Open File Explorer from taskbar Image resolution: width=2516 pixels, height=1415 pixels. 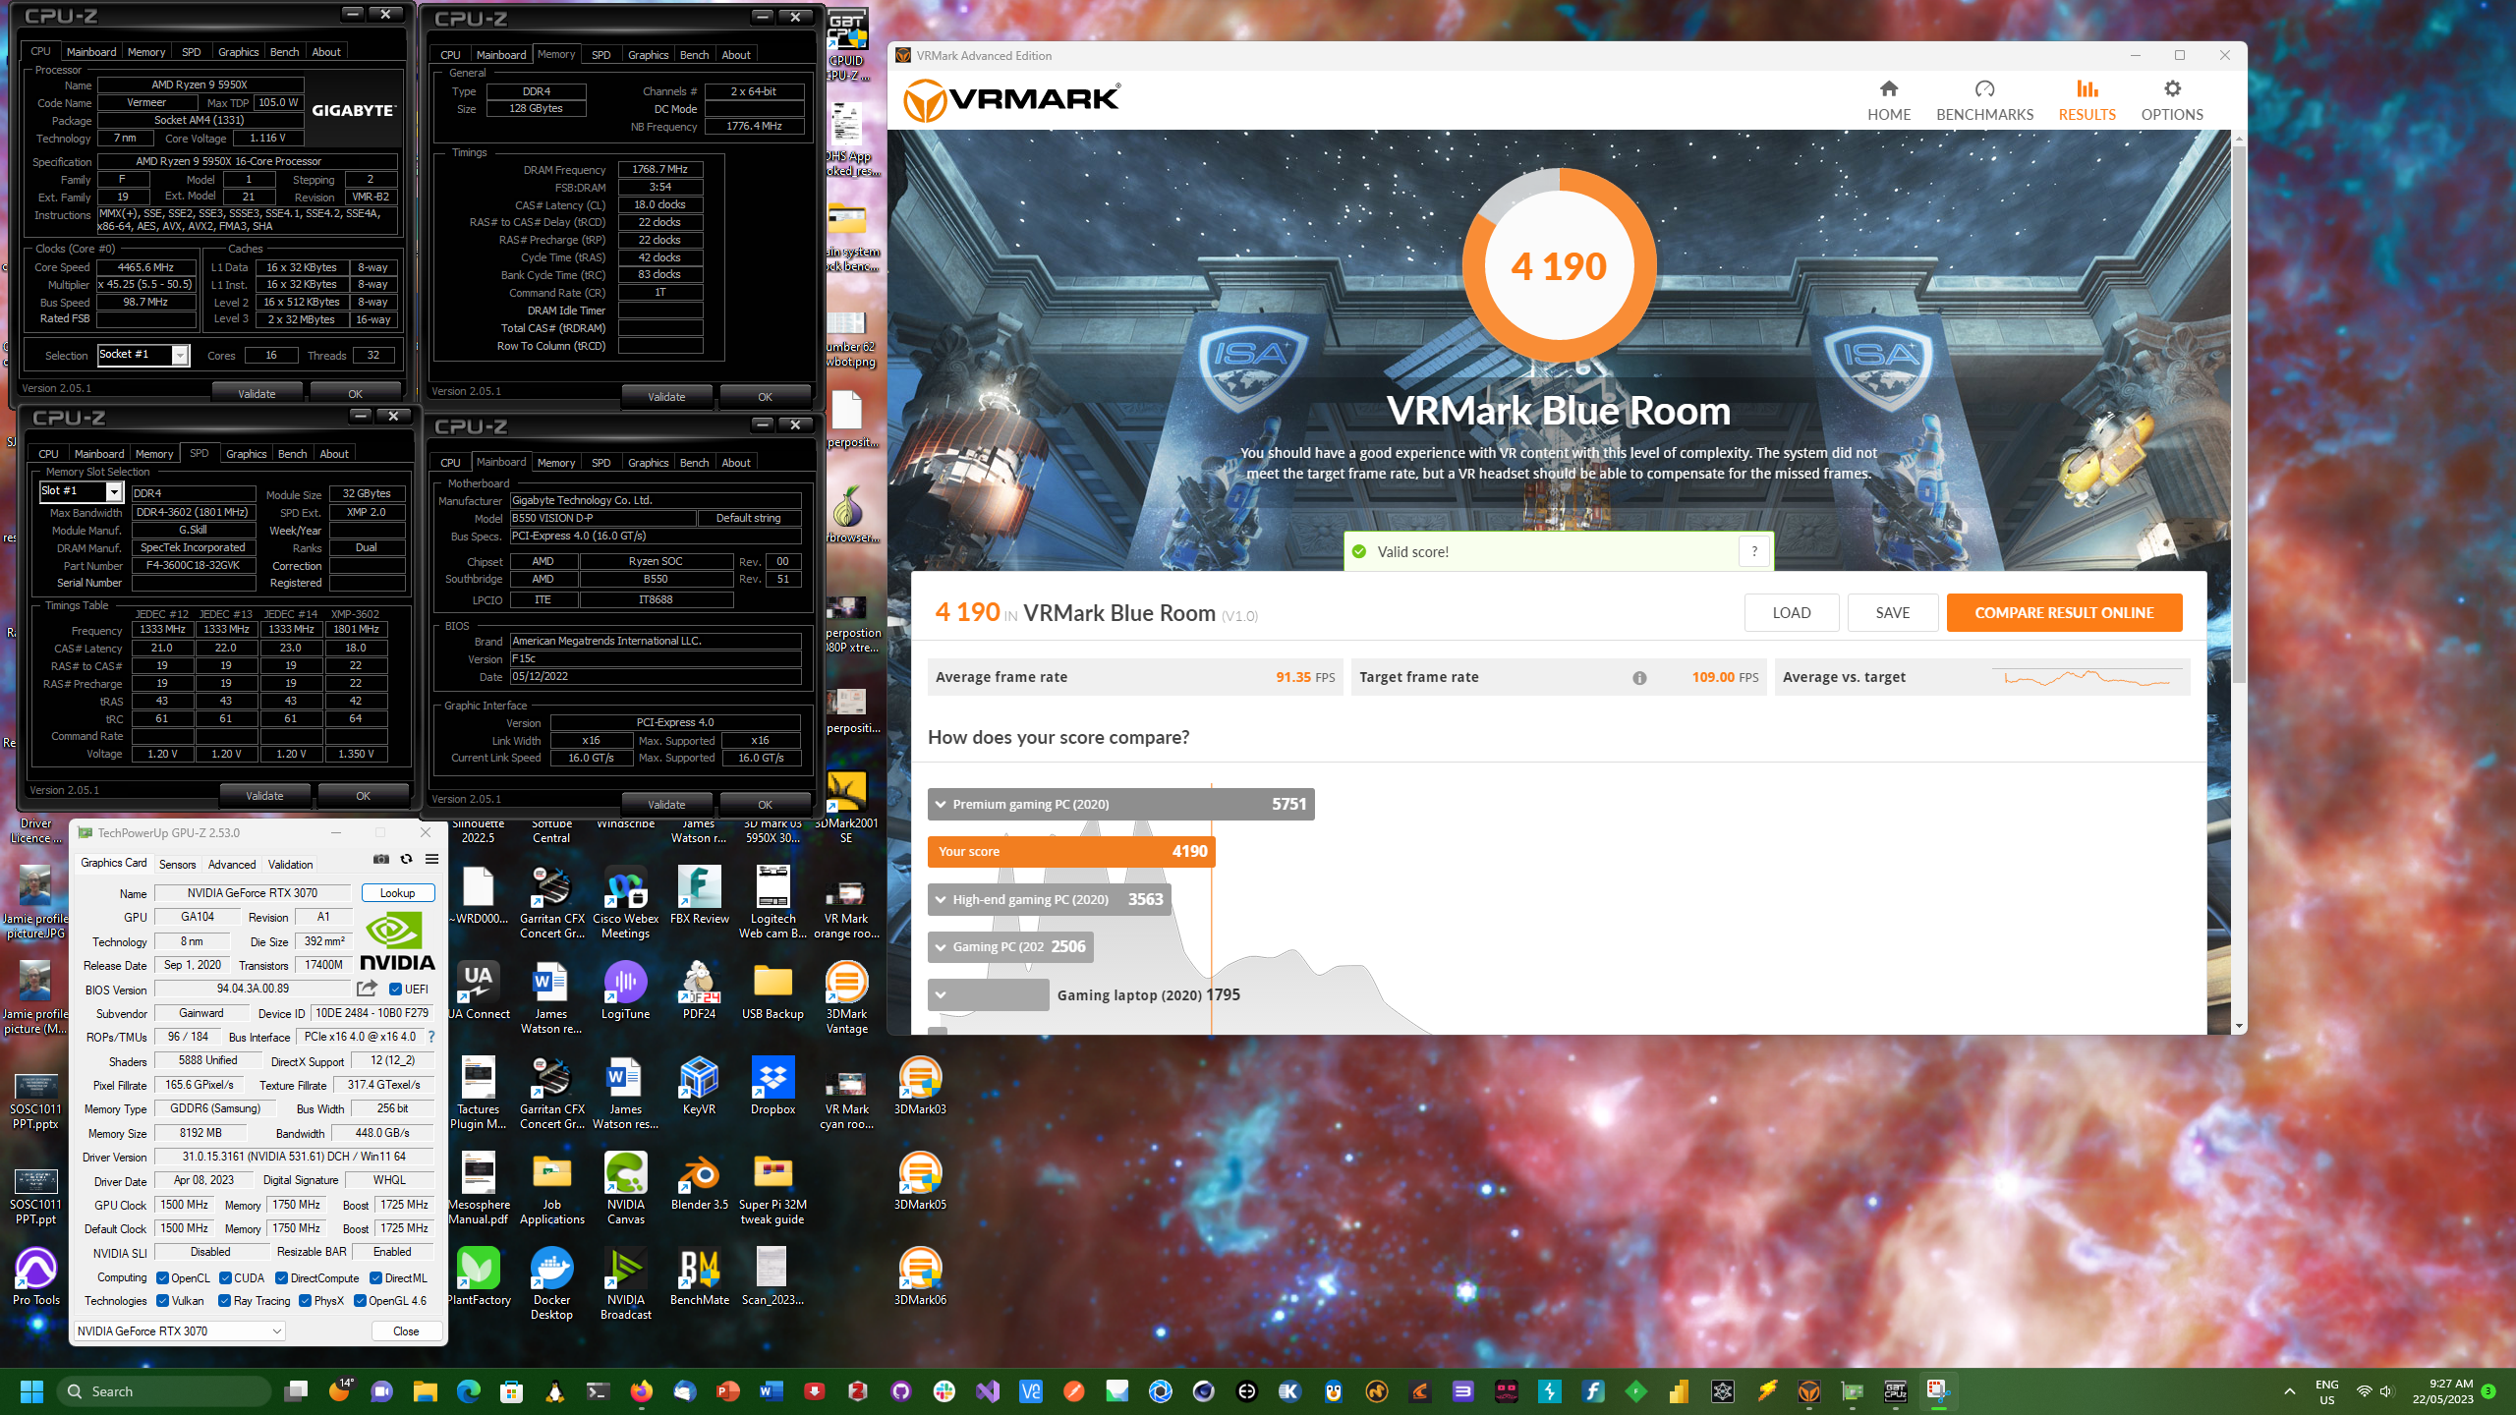coord(425,1391)
